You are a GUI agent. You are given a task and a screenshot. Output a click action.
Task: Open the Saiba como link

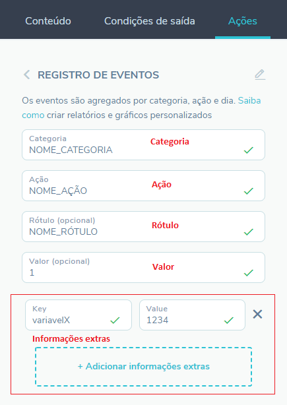coord(141,108)
